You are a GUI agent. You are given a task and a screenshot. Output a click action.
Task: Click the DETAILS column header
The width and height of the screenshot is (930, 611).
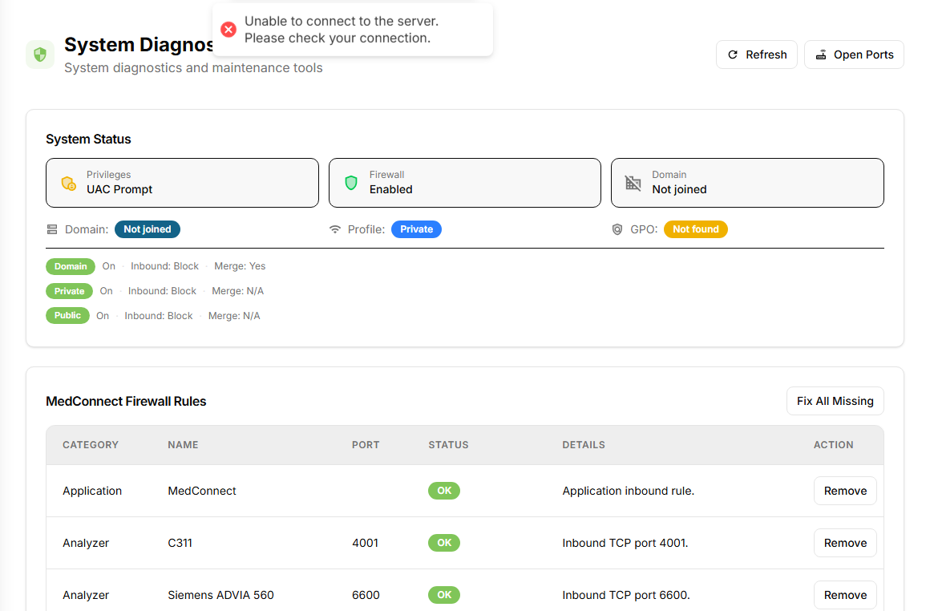pyautogui.click(x=584, y=445)
